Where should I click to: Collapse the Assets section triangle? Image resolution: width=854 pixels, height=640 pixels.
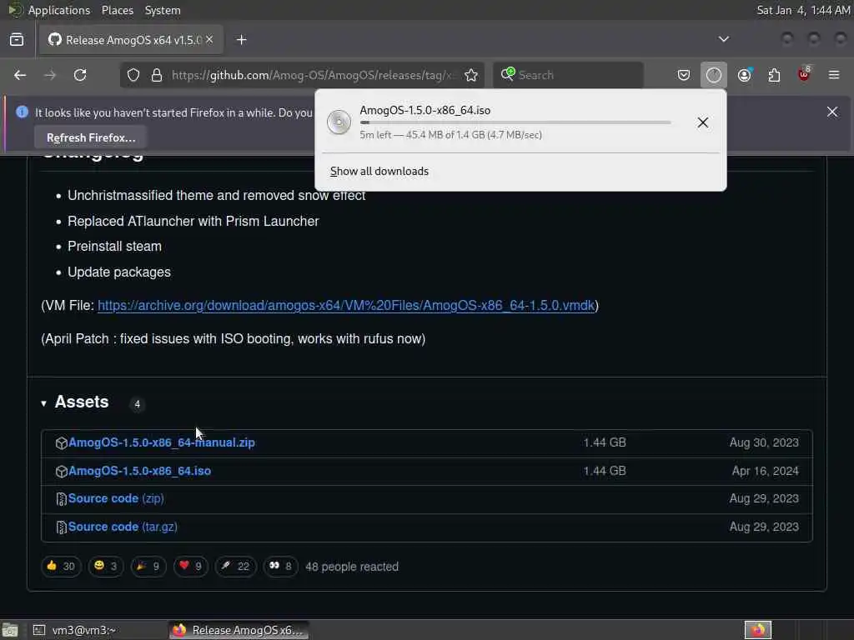43,403
